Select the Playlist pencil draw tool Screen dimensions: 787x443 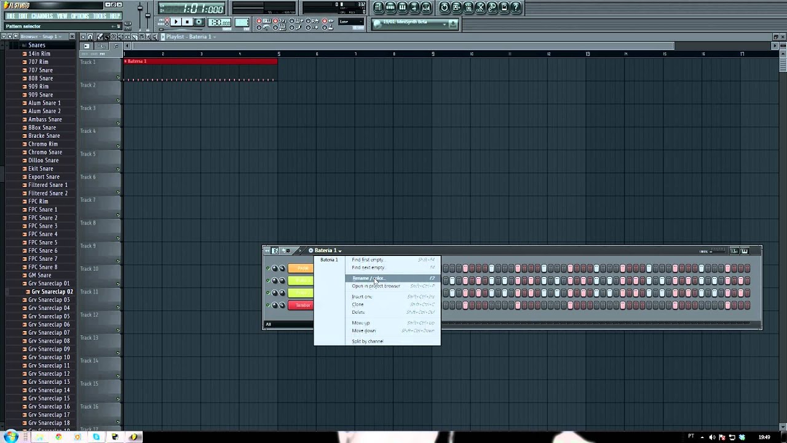pyautogui.click(x=100, y=37)
